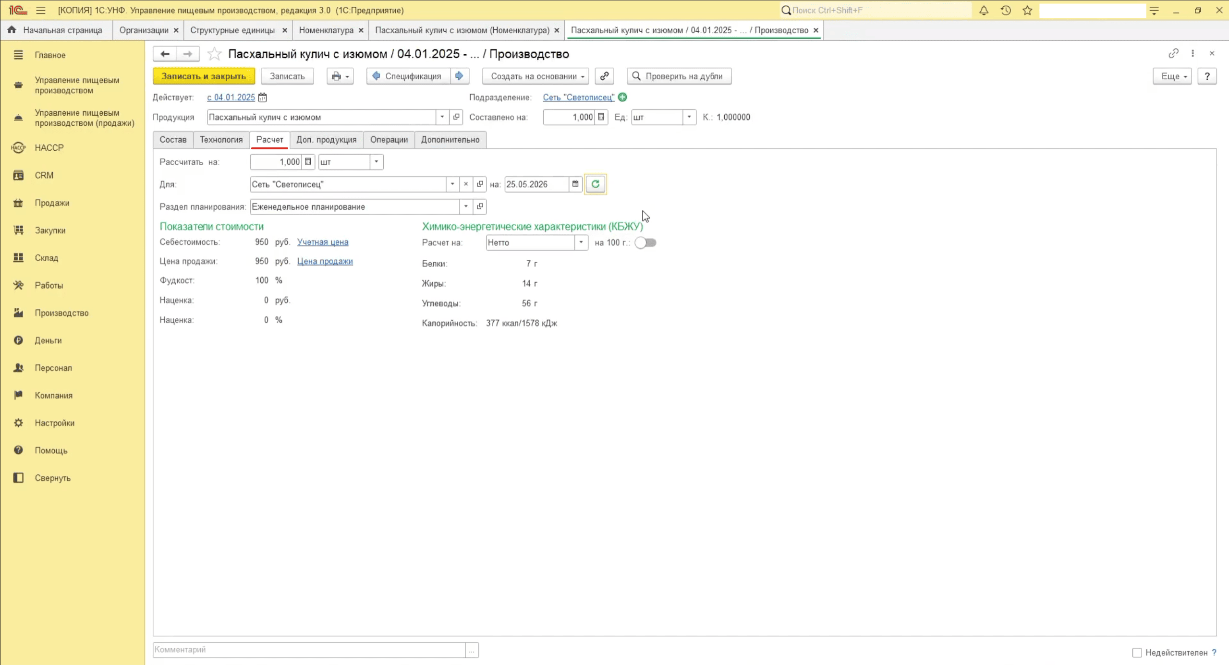This screenshot has width=1229, height=665.
Task: Open the Производство sidebar section
Action: click(61, 313)
